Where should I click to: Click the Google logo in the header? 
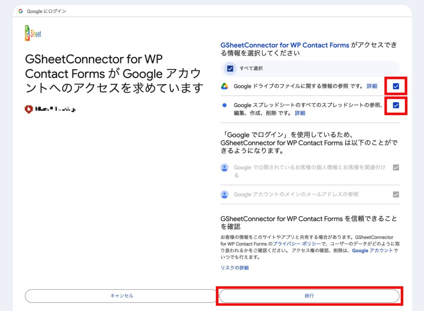coord(20,11)
